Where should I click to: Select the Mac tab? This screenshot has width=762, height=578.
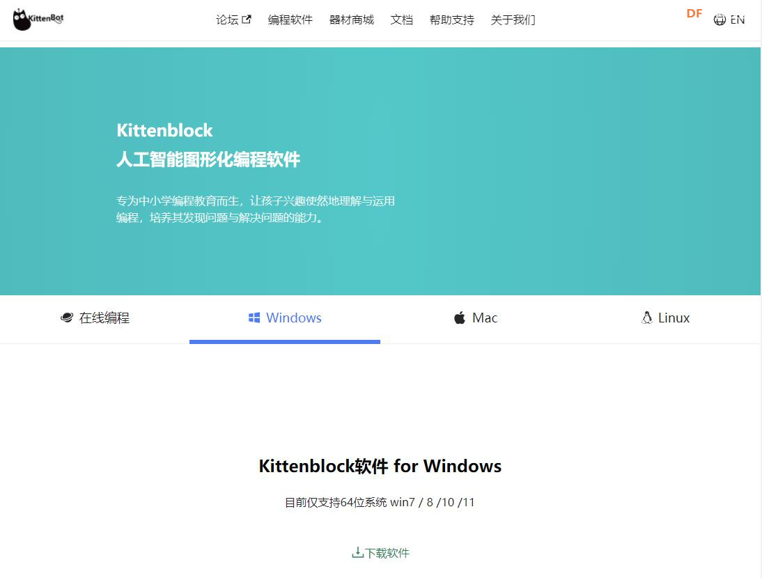(x=475, y=318)
